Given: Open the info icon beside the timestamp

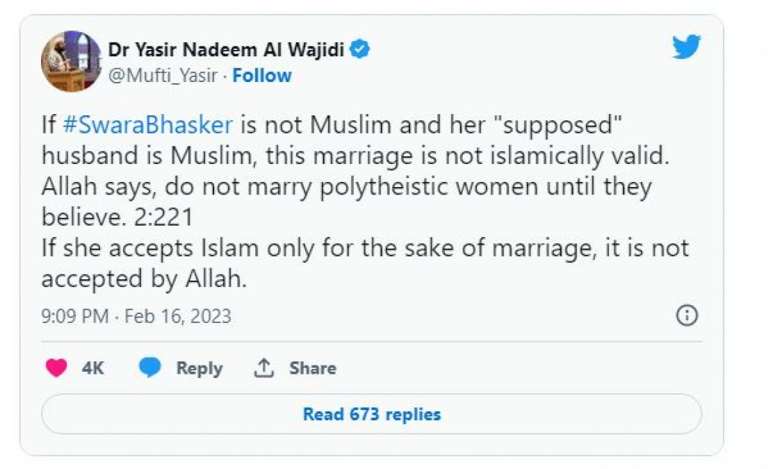Looking at the screenshot, I should tap(686, 316).
